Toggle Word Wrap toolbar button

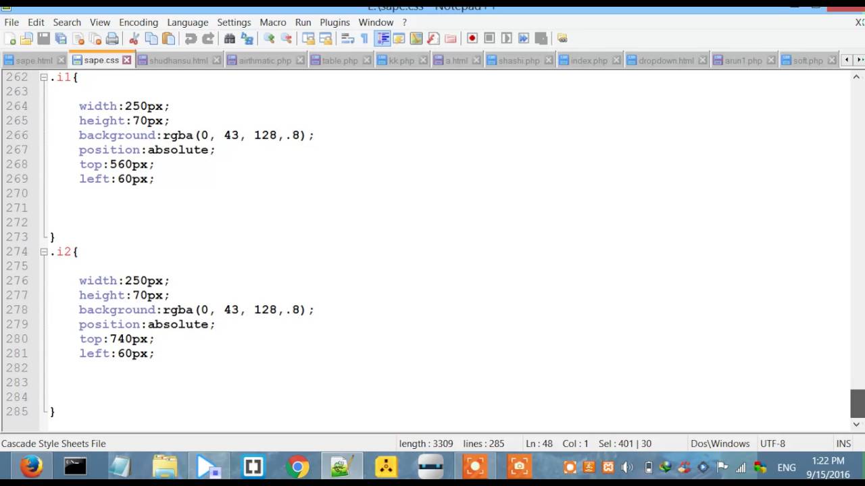(347, 38)
